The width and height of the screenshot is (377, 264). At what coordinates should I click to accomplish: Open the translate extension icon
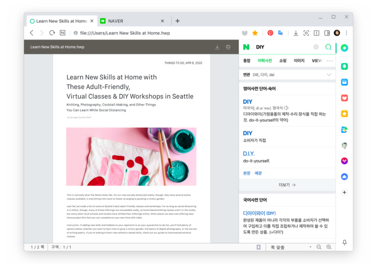280,33
